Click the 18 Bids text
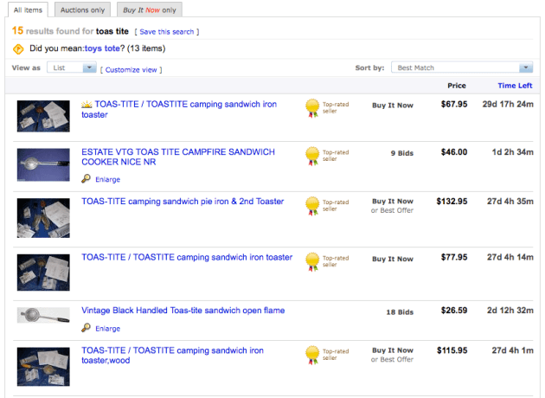Viewport: 545px width, 398px height. (x=400, y=312)
